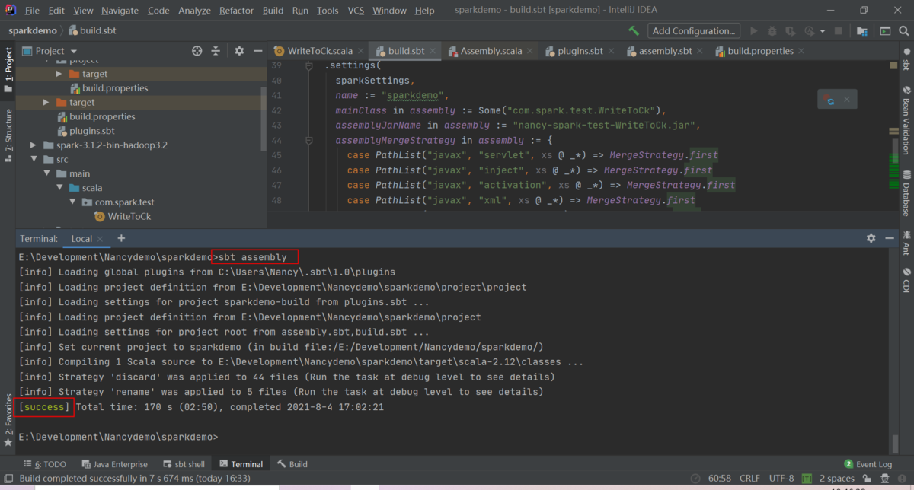The image size is (914, 490).
Task: Switch to the WriteToCk.scala editor tab
Action: pyautogui.click(x=320, y=51)
